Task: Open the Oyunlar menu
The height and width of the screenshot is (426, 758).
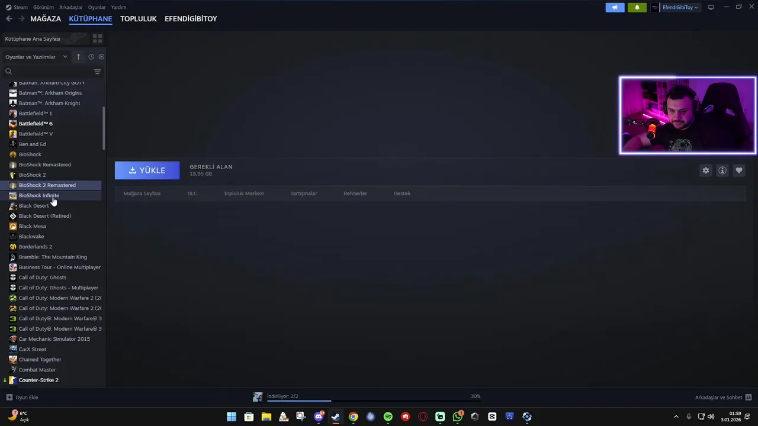Action: point(97,7)
